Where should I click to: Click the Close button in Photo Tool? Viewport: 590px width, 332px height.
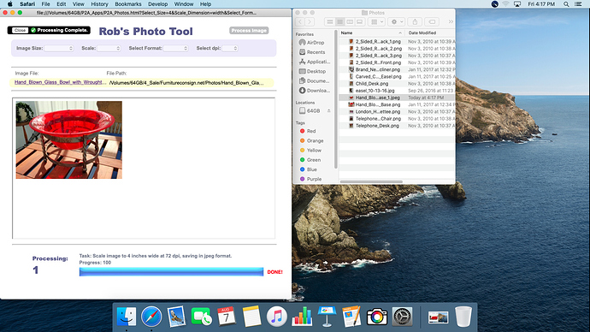pyautogui.click(x=20, y=30)
